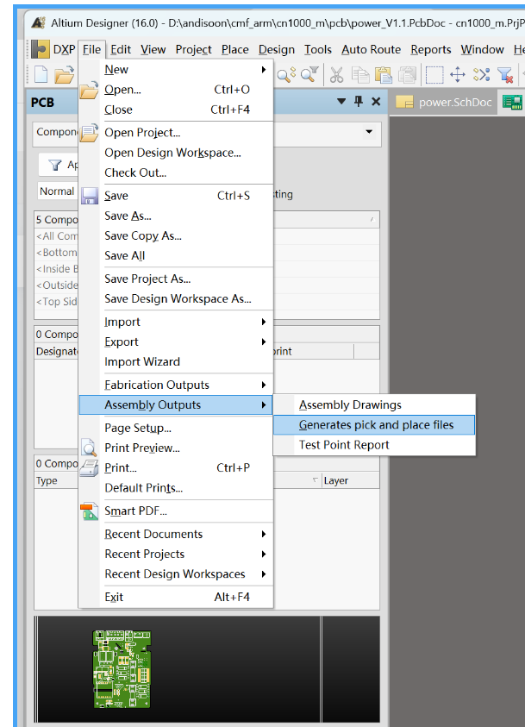The width and height of the screenshot is (525, 727).
Task: Click the zoom area magnifier icon
Action: [x=286, y=75]
